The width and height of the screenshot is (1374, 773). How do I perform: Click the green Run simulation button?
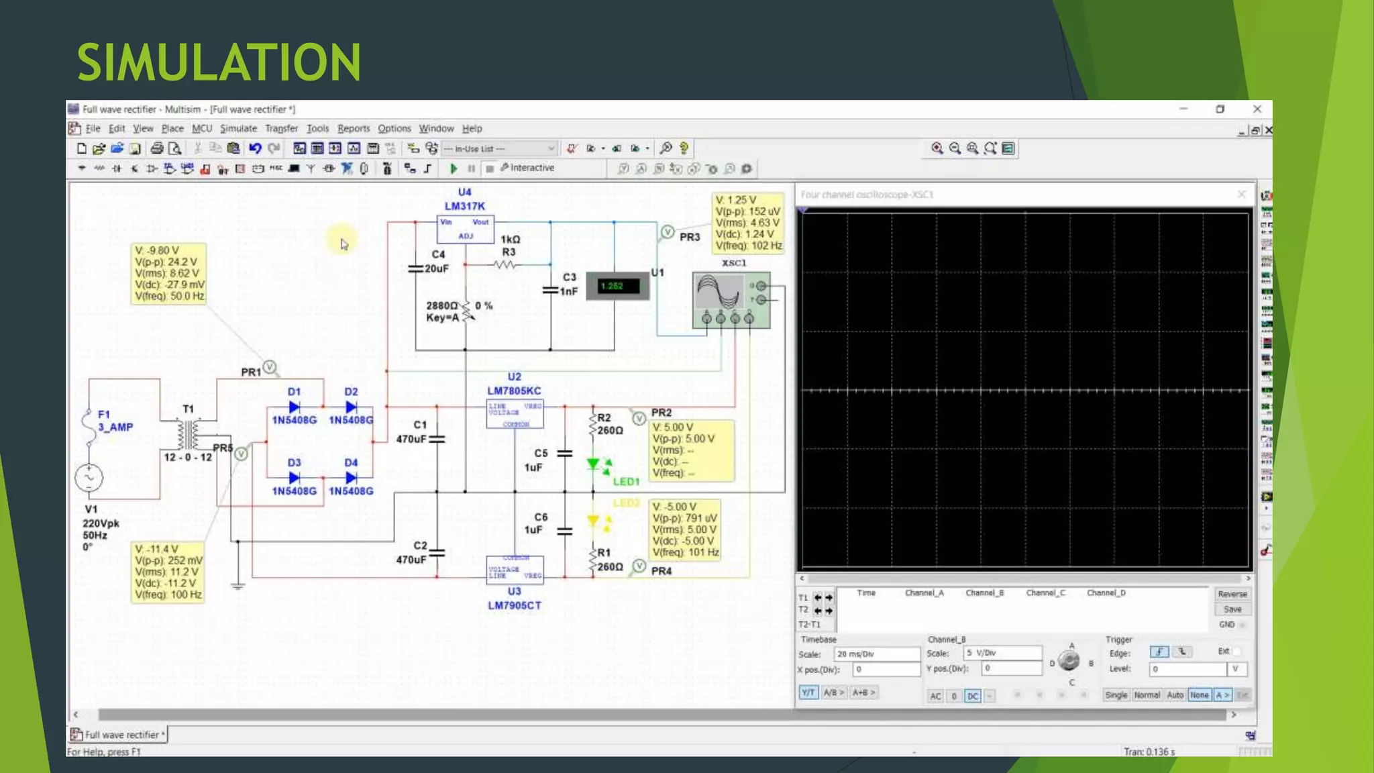[454, 168]
